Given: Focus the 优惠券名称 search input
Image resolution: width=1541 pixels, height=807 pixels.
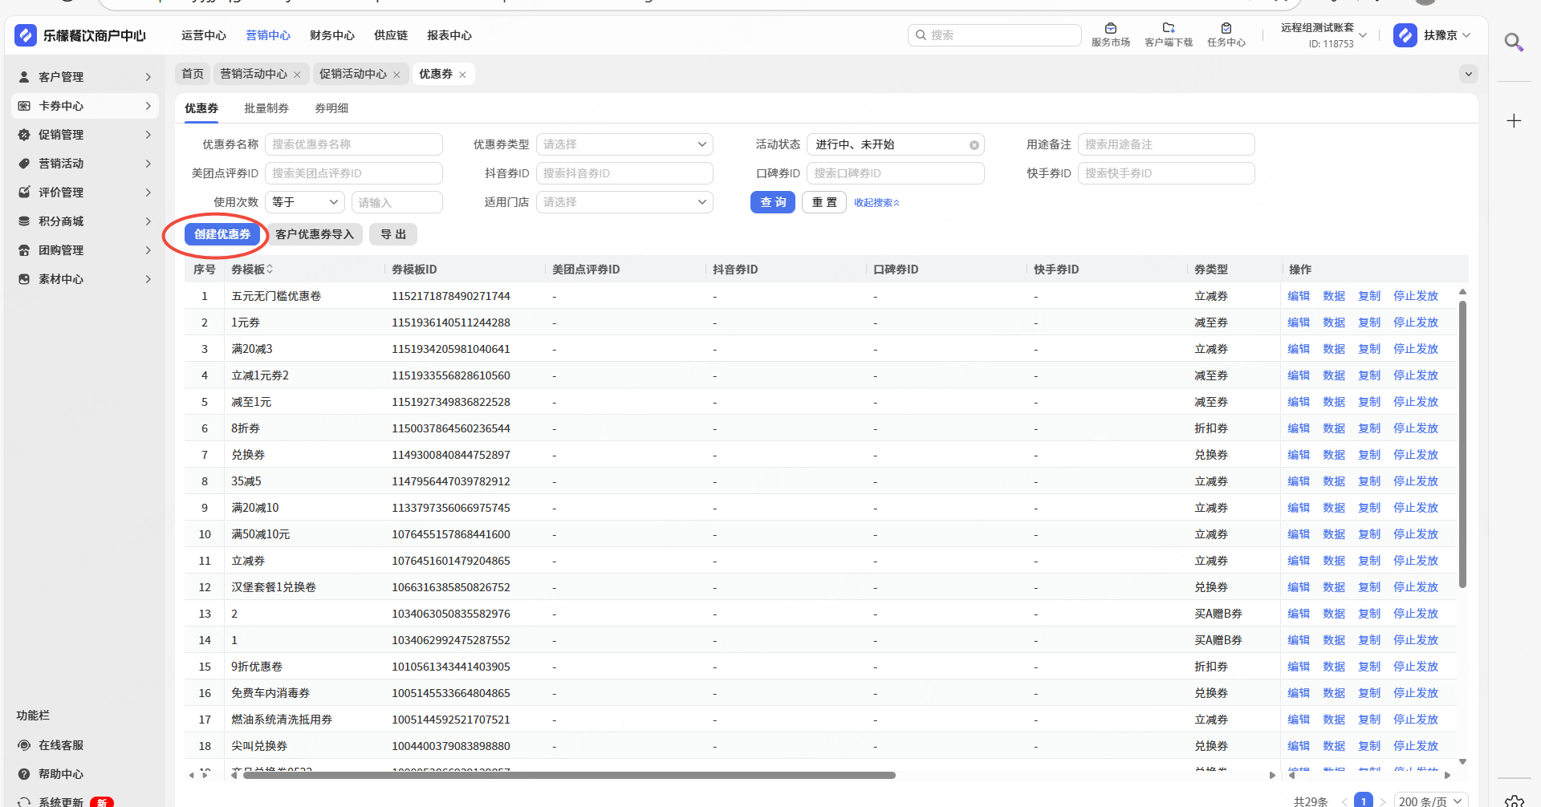Looking at the screenshot, I should pos(353,144).
